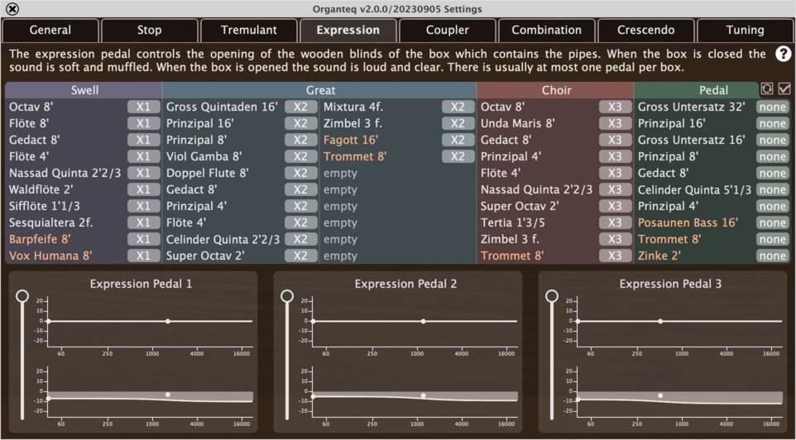Click the Doppel Flute 8' stop name
The image size is (796, 440).
coord(208,173)
